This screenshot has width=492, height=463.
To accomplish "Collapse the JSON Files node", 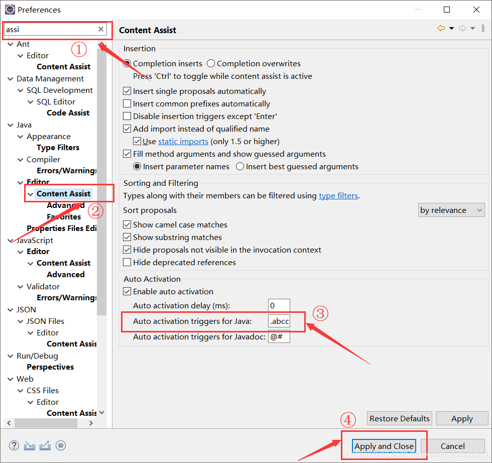I will pos(21,321).
